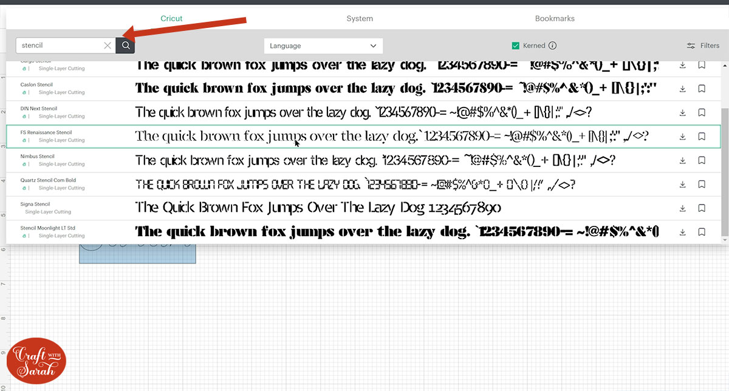Download the Caslon Stencil font
The width and height of the screenshot is (729, 391).
[682, 89]
